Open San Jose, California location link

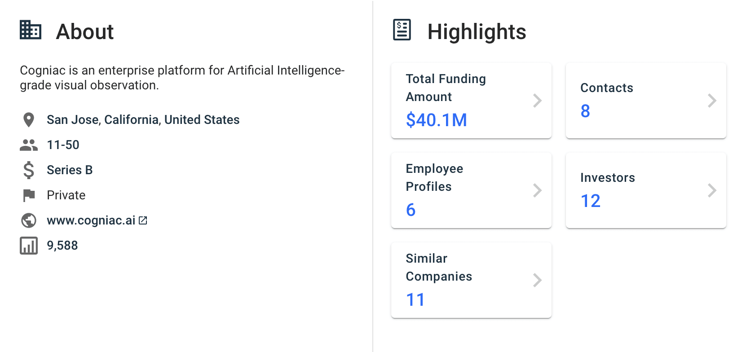coord(143,120)
